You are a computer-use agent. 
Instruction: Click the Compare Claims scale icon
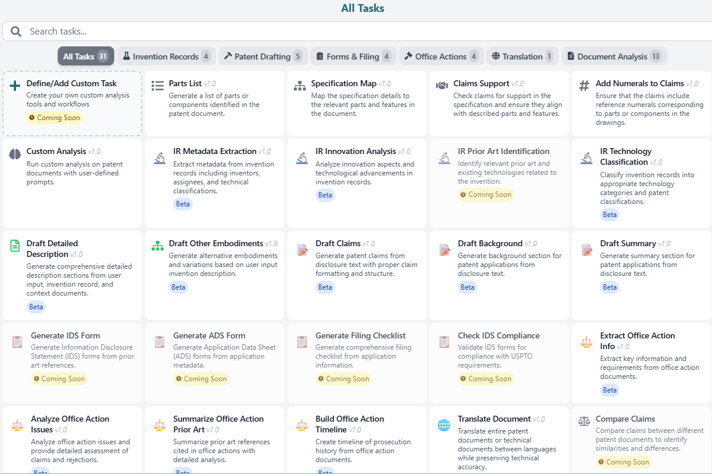[585, 419]
